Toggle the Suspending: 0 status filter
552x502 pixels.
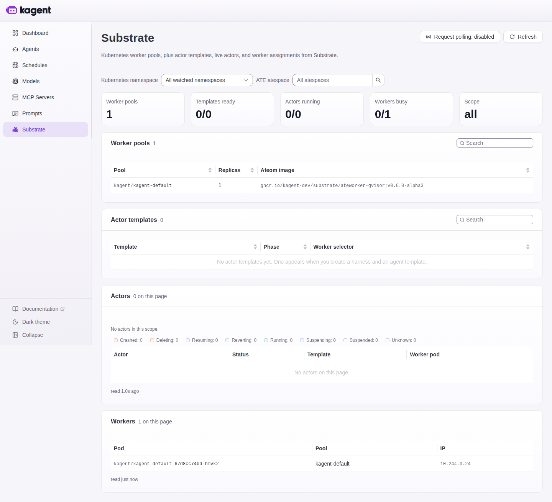point(318,340)
